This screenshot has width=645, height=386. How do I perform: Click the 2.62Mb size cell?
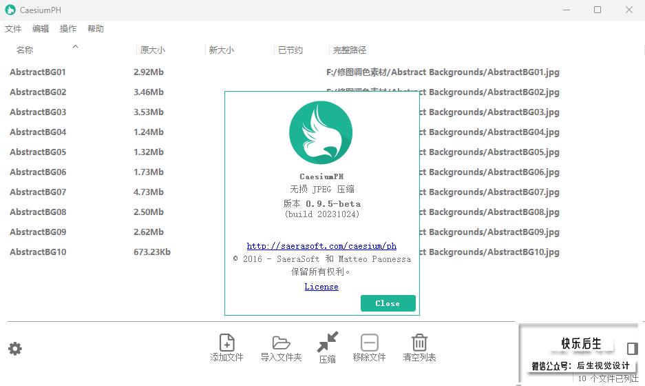149,232
